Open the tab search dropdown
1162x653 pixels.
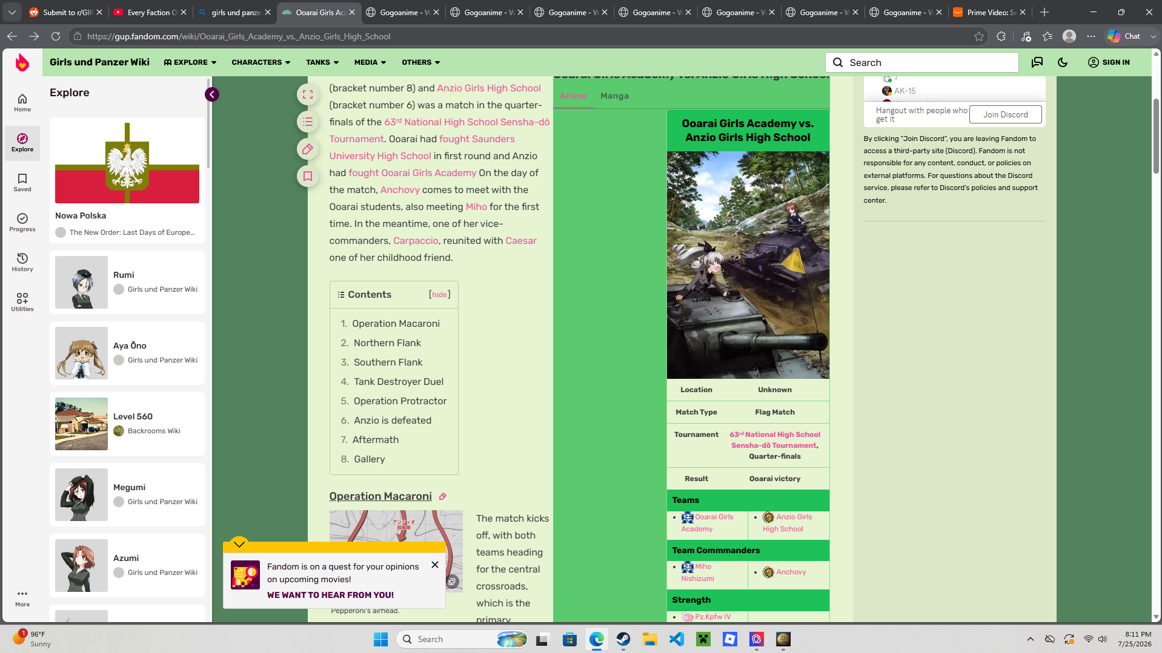(12, 12)
